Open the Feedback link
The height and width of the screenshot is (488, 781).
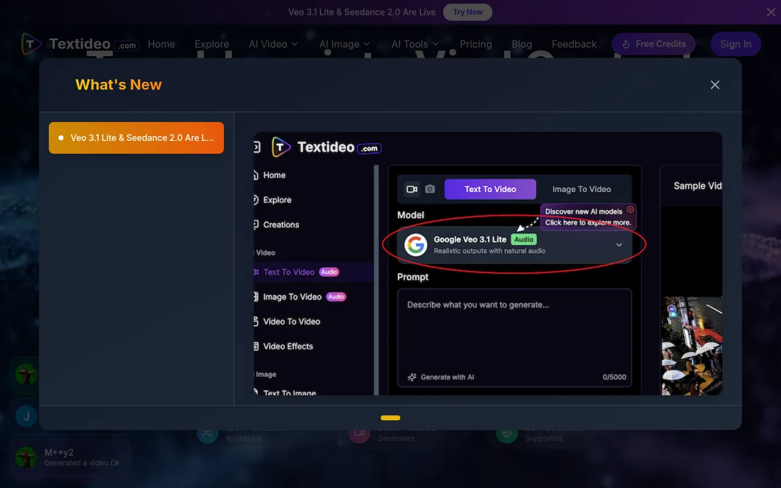574,44
